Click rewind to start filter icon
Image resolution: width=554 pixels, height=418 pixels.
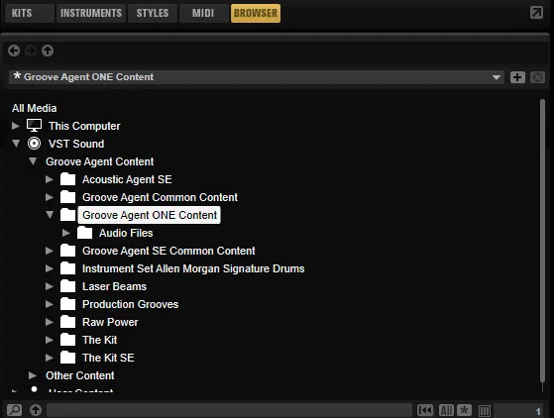point(425,410)
